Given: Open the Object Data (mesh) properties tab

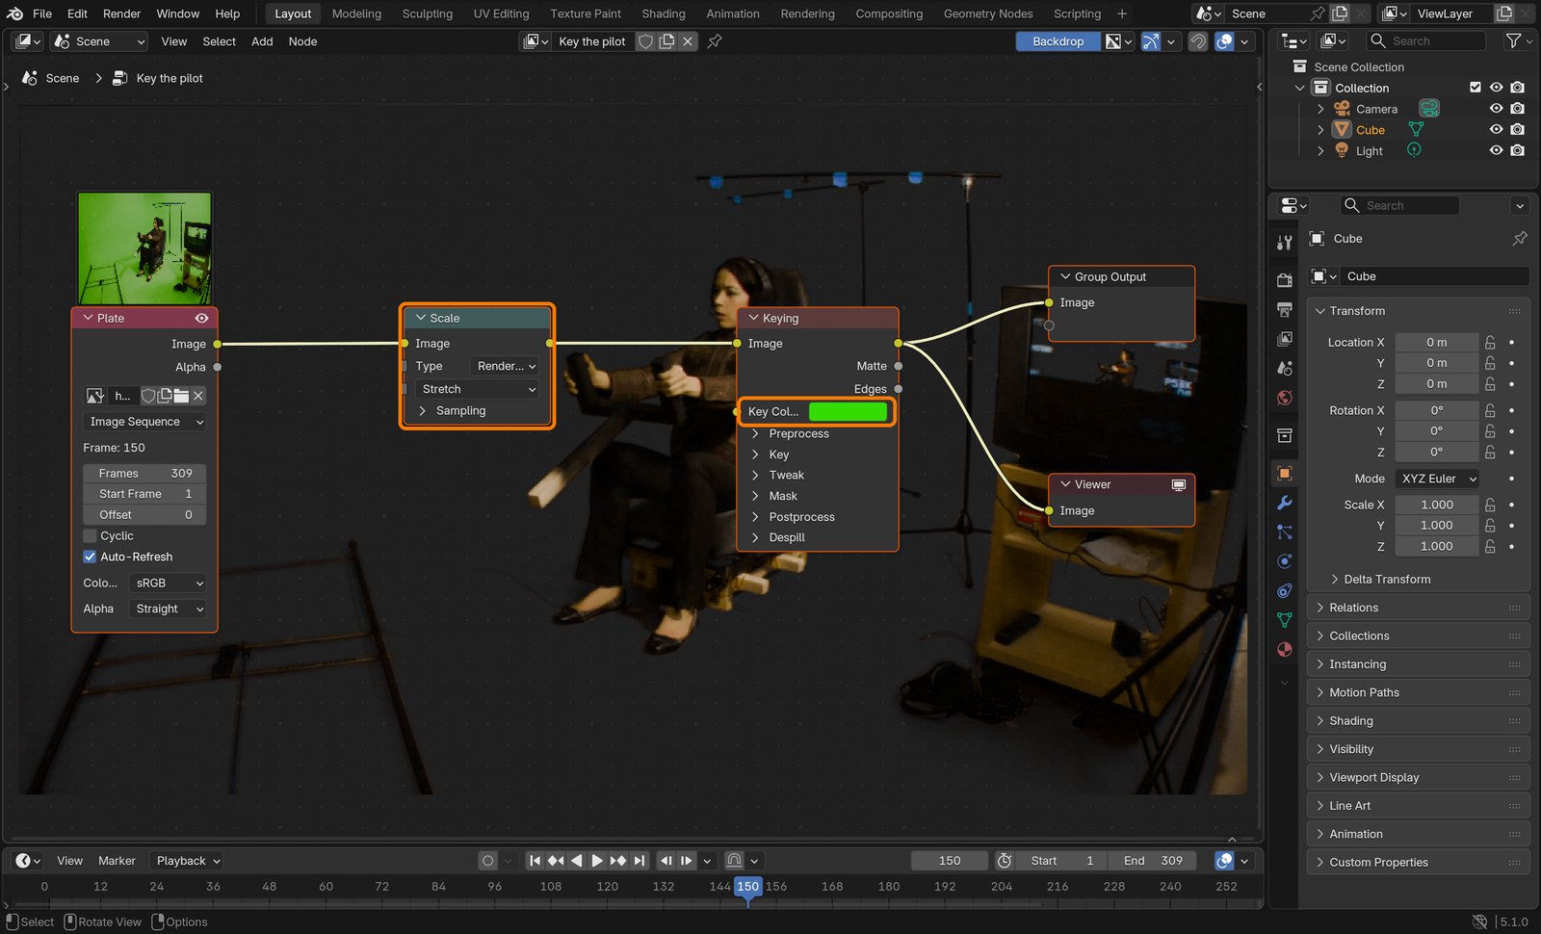Looking at the screenshot, I should (1284, 620).
